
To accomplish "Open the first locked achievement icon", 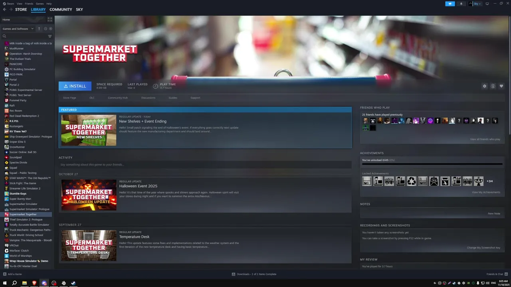I will 367,181.
